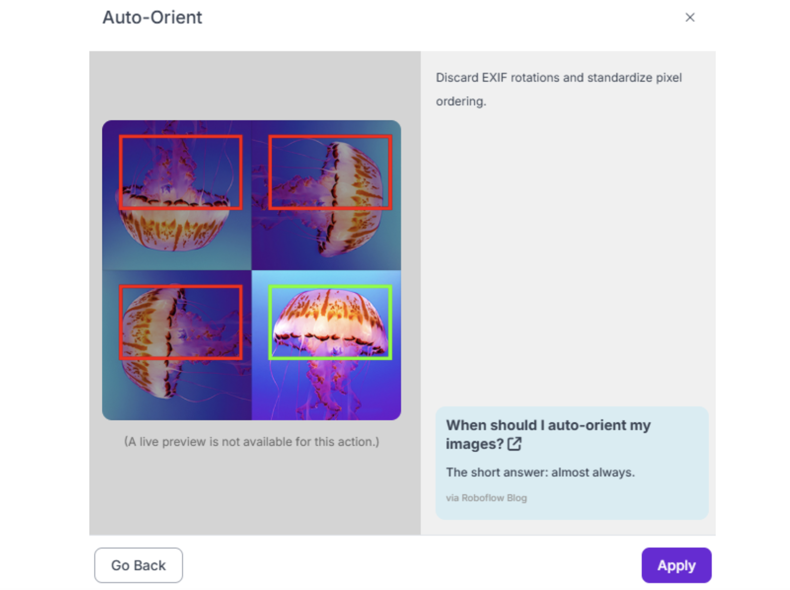This screenshot has width=790, height=590.
Task: Close the Auto-Orient dialog with the X
Action: pyautogui.click(x=690, y=18)
